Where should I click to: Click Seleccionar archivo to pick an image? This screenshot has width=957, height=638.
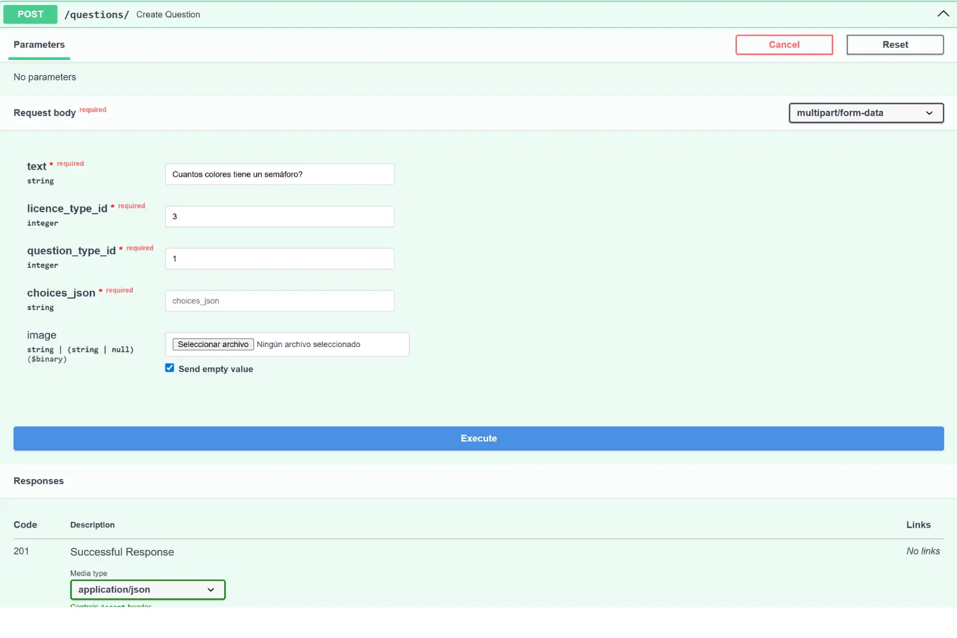pos(212,344)
